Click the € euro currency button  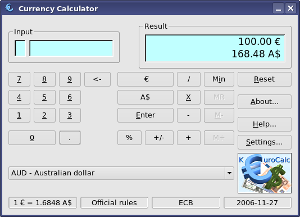[x=146, y=79]
